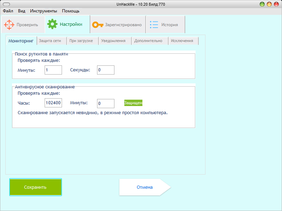Switch to the При загрузке tab
Image resolution: width=282 pixels, height=211 pixels.
(x=81, y=41)
